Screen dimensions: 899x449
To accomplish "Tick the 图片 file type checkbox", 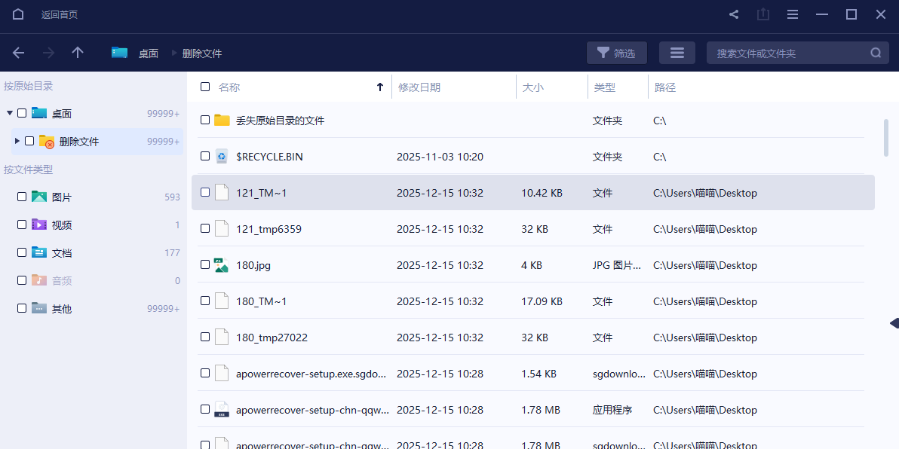I will click(x=22, y=197).
